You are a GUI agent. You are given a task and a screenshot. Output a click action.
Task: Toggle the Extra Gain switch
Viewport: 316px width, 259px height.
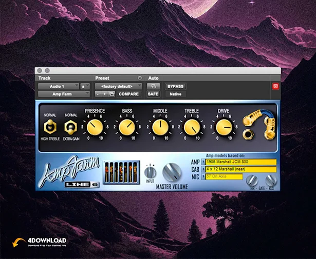71,127
